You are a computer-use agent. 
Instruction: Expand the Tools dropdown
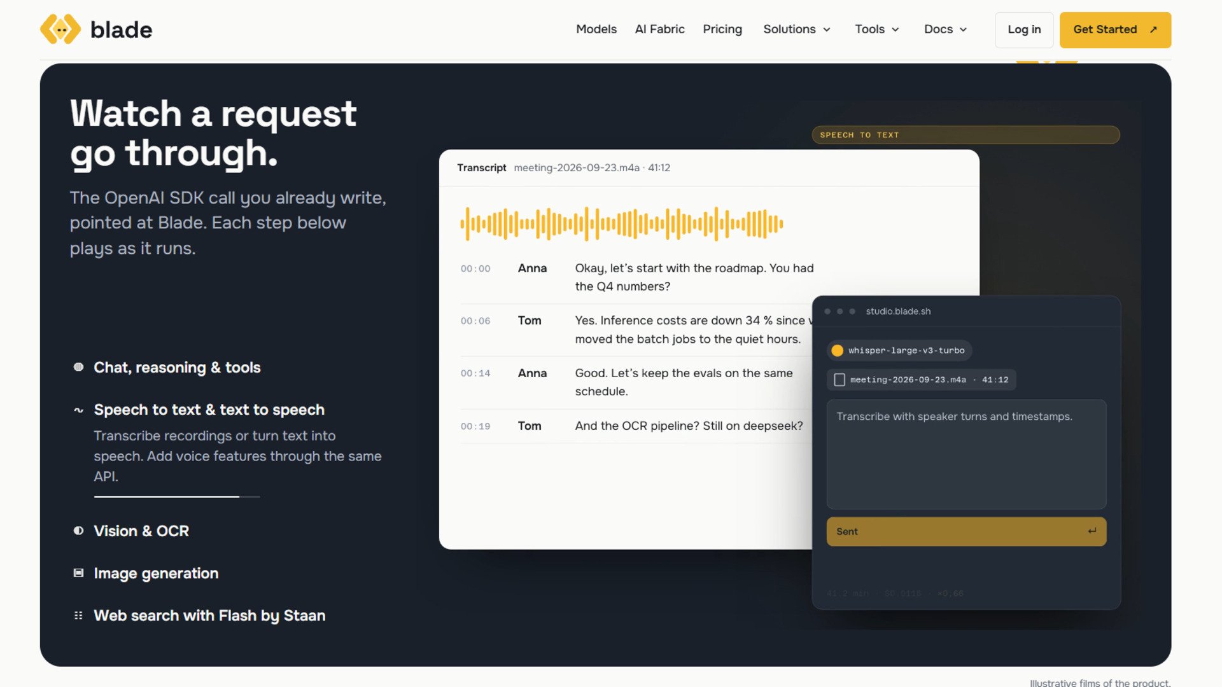point(877,29)
